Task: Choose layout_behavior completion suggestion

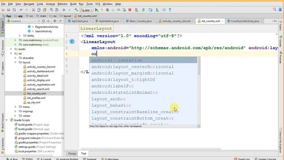Action: tap(143, 105)
